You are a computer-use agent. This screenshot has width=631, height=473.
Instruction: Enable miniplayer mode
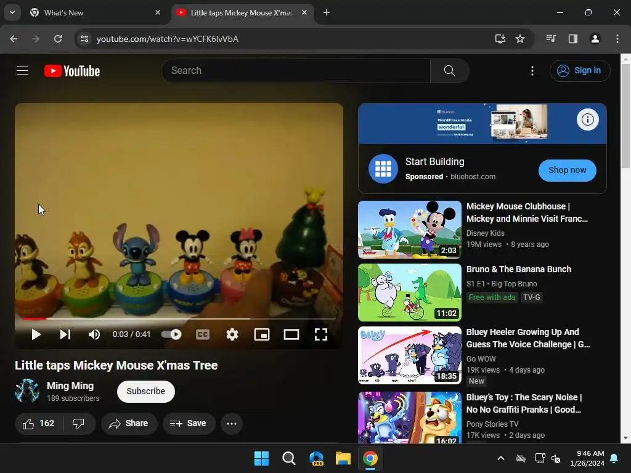[261, 334]
